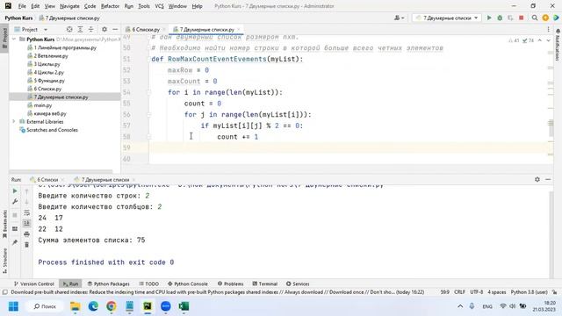Go to next highlighted error arrow
Viewport: 562px width, 316px height.
pos(548,40)
